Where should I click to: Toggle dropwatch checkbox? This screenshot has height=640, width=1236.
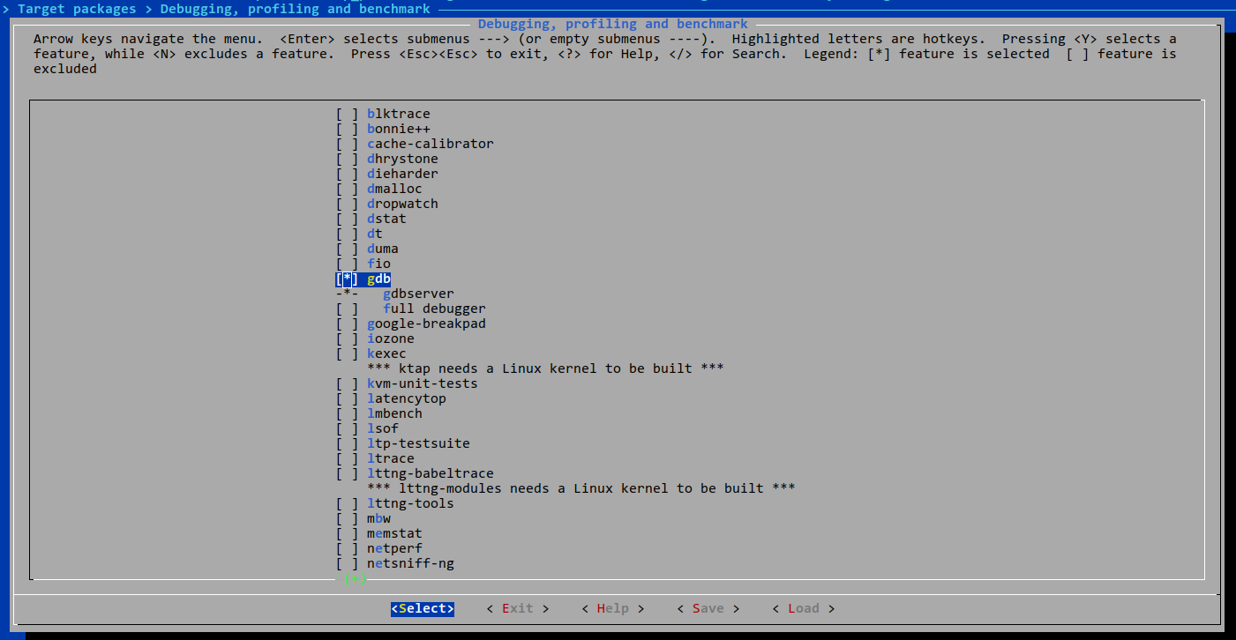(x=347, y=204)
